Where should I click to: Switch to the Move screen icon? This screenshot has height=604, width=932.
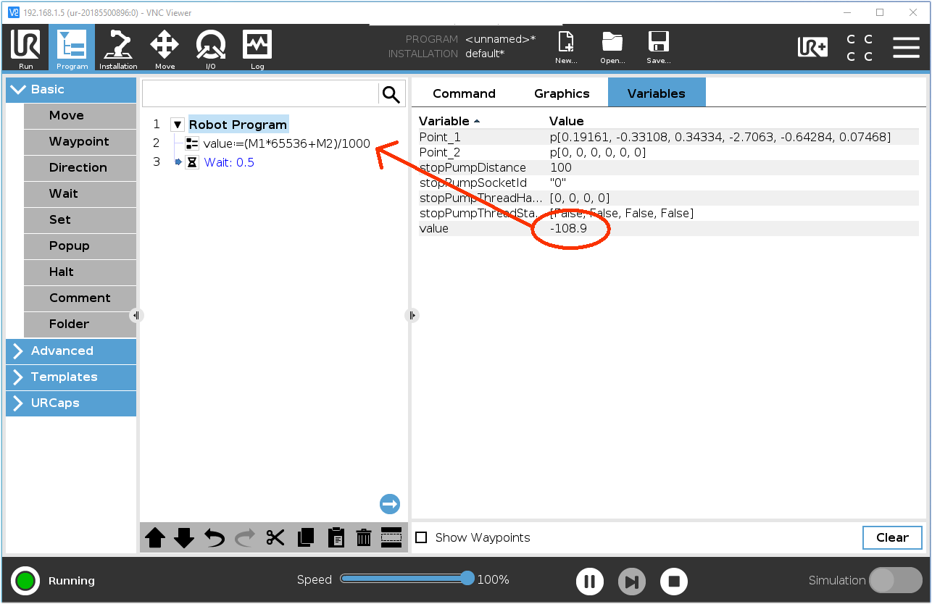[x=165, y=47]
